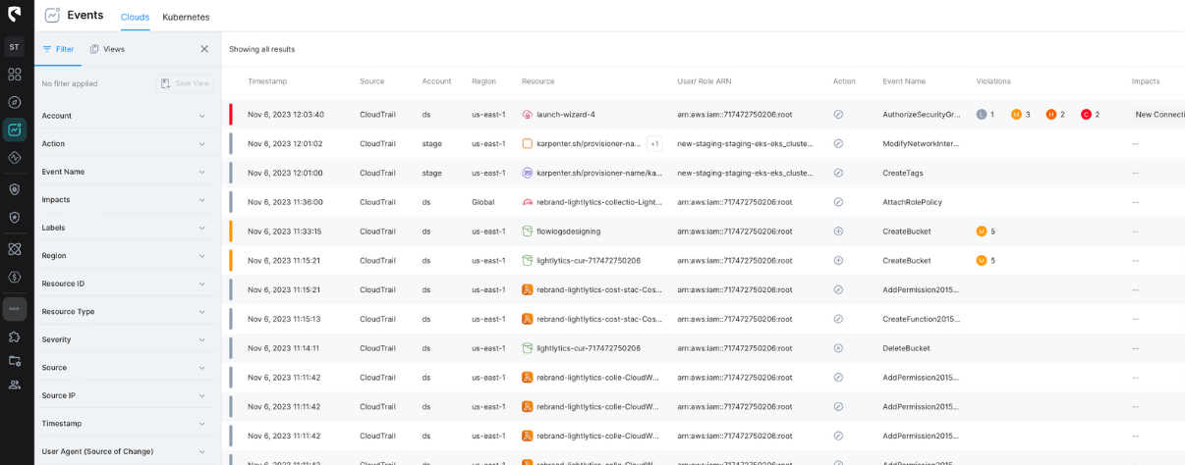Expand the Event Name filter section
This screenshot has width=1185, height=465.
[x=124, y=172]
